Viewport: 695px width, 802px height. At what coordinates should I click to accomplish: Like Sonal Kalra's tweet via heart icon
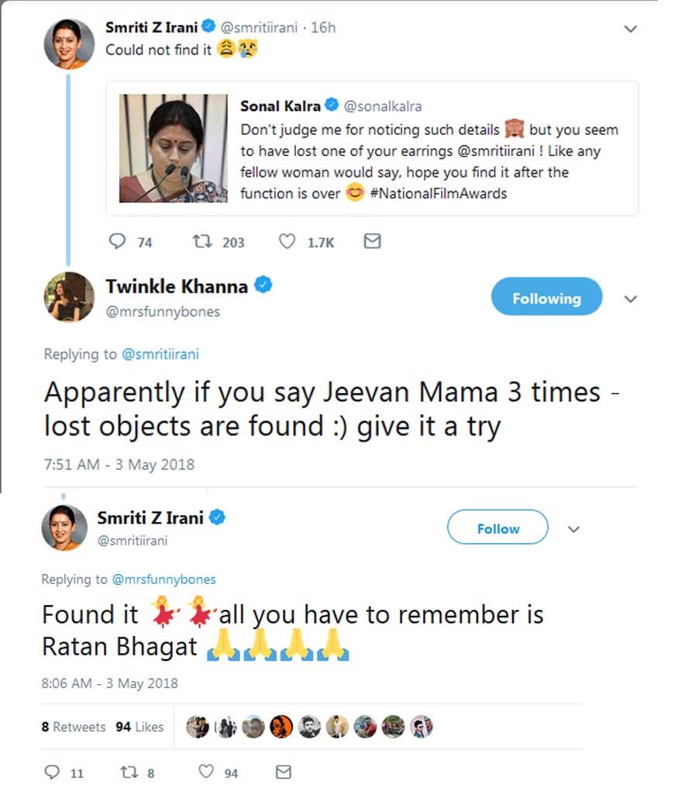tap(287, 241)
